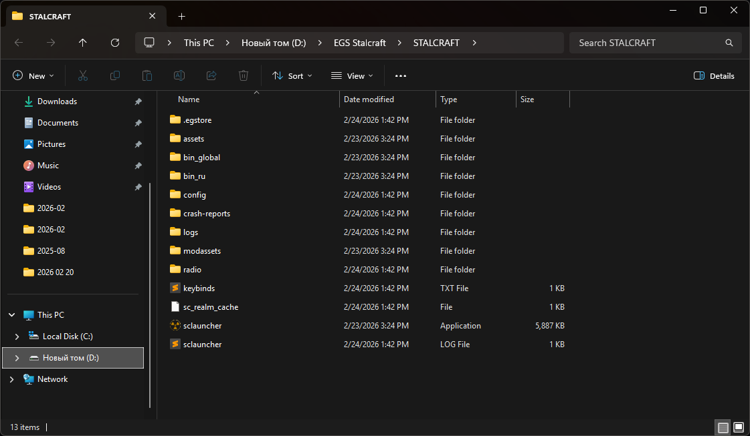This screenshot has height=436, width=750.
Task: Expand the Local Disk (C:) tree node
Action: tap(17, 337)
